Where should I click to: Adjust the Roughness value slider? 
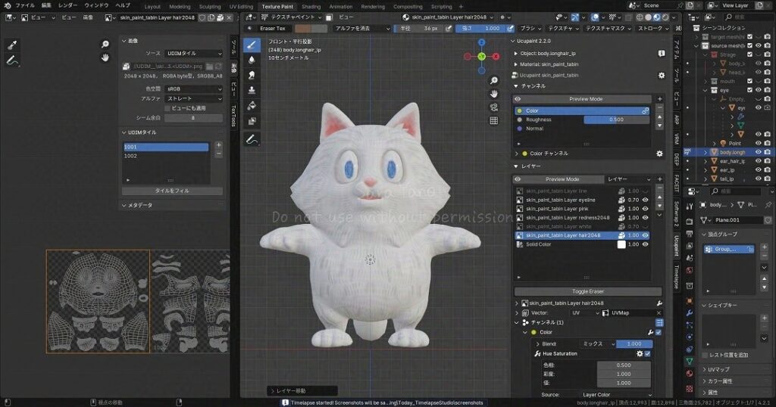coord(617,120)
